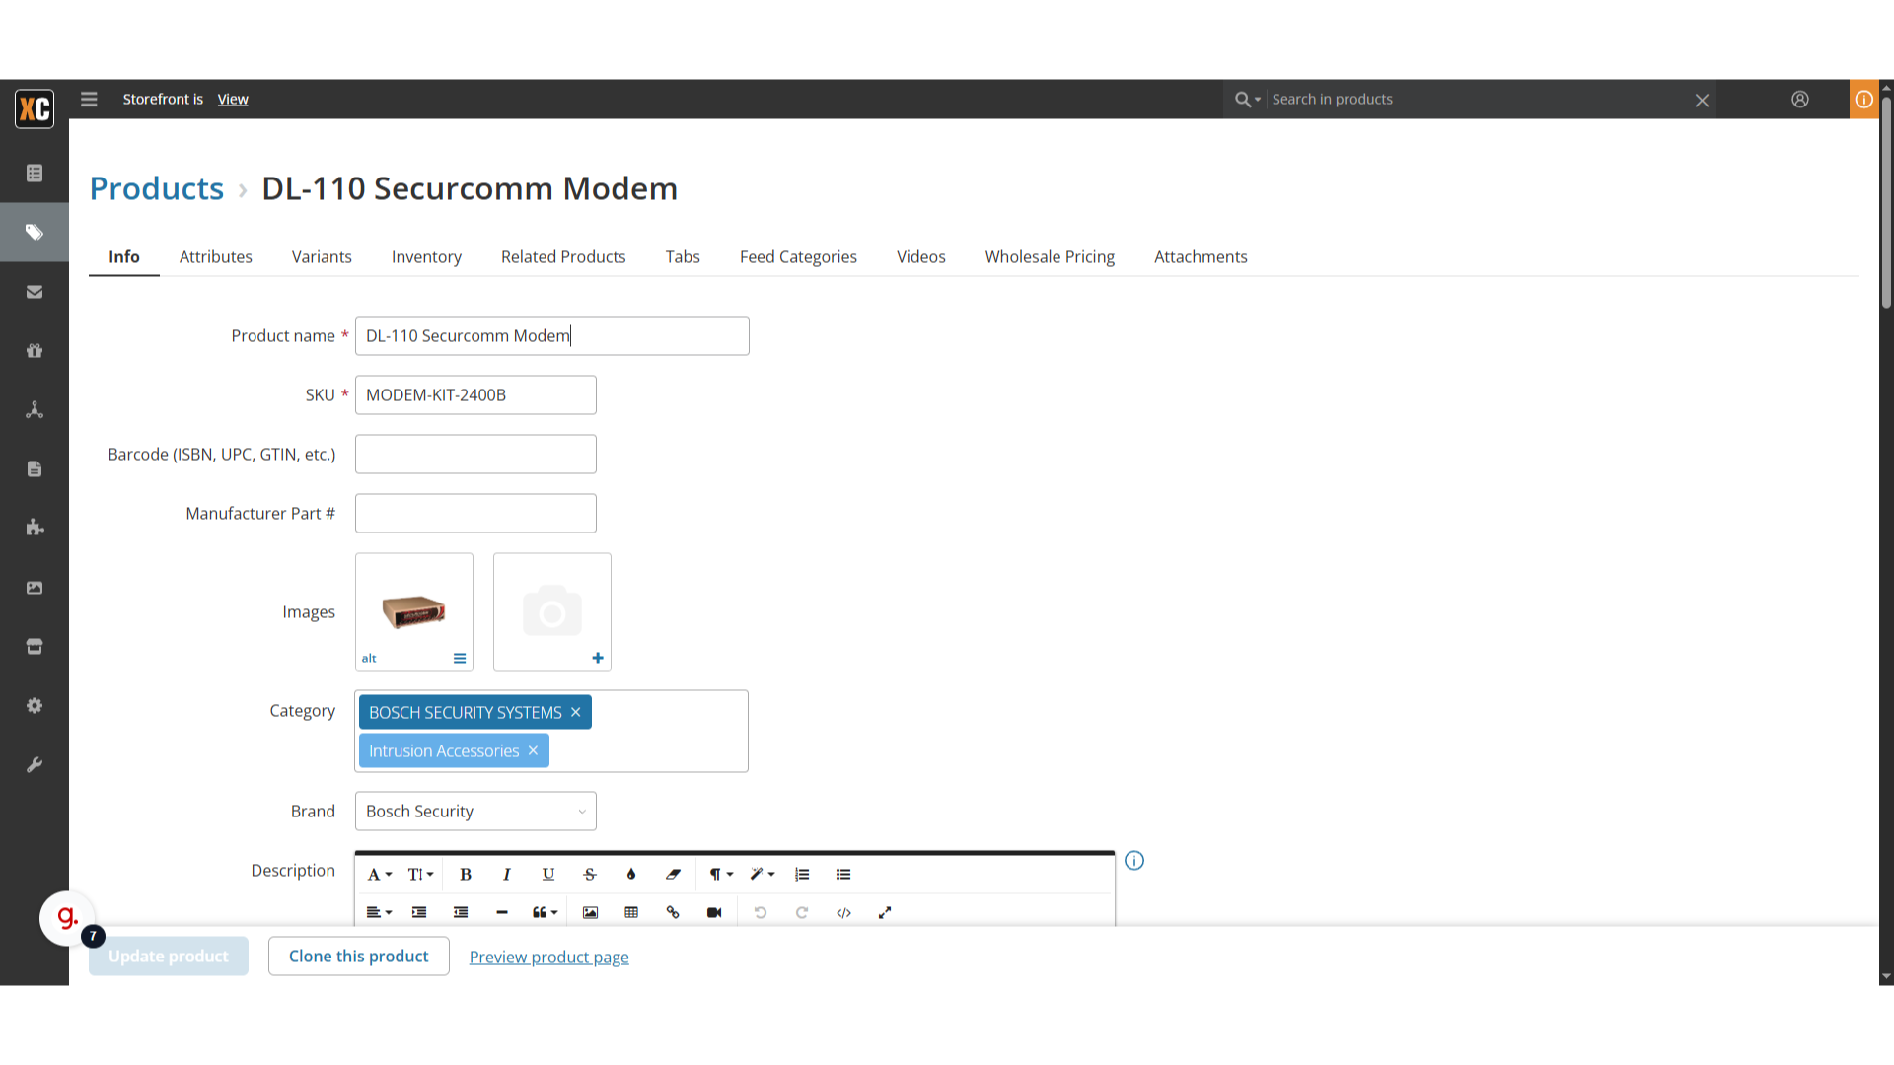
Task: Open the Settings gear icon in the sidebar
Action: point(35,706)
